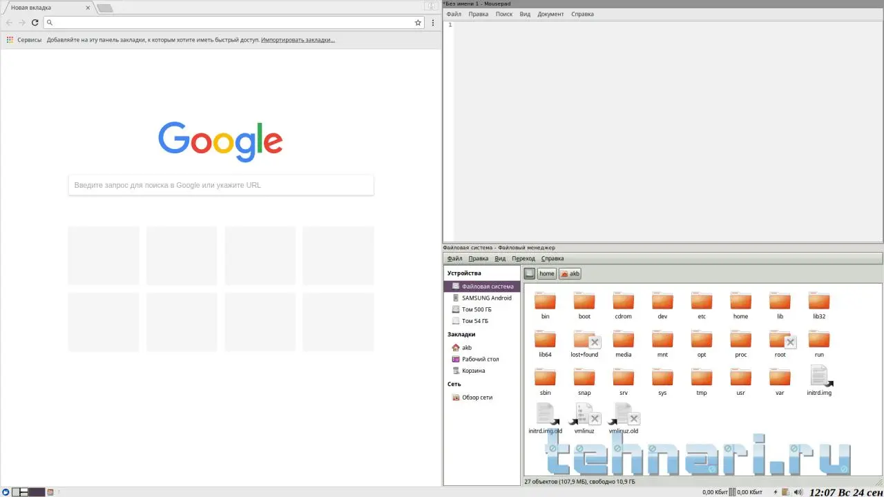The image size is (884, 497).
Task: Select the lib64 folder icon
Action: 545,339
